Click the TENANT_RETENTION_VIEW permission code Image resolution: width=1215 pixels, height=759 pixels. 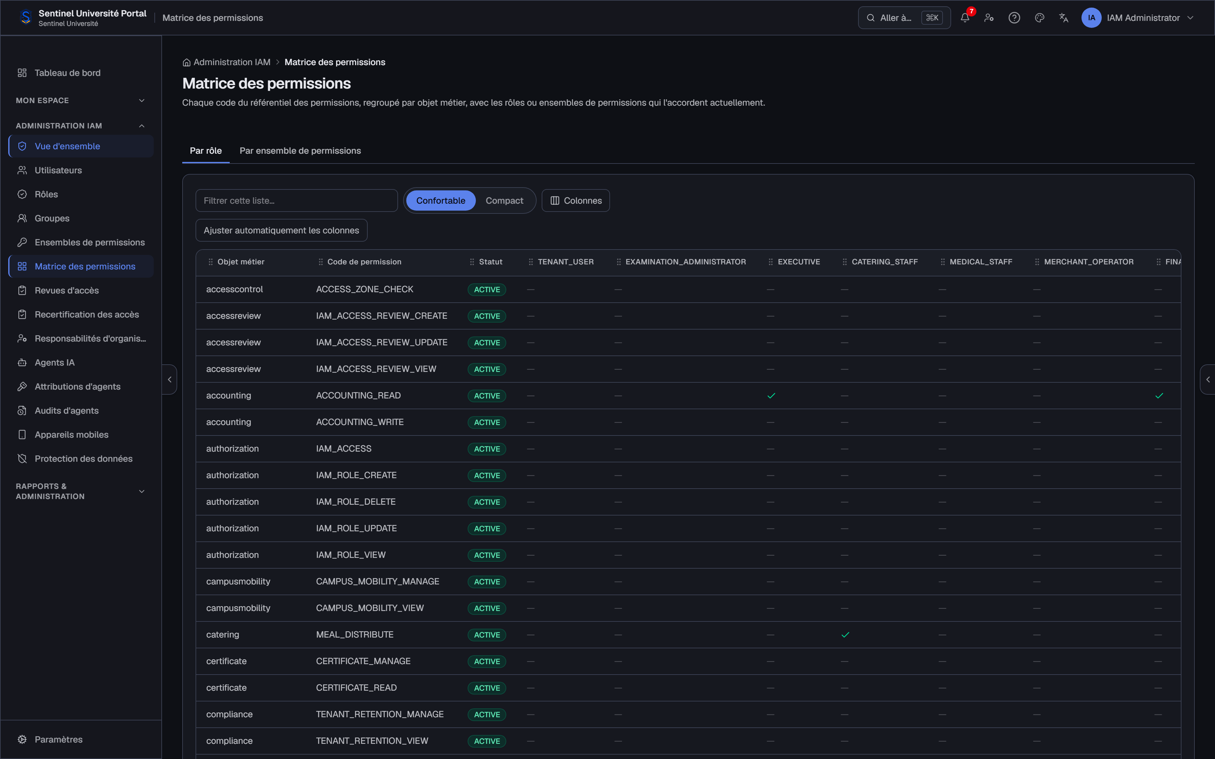tap(372, 741)
